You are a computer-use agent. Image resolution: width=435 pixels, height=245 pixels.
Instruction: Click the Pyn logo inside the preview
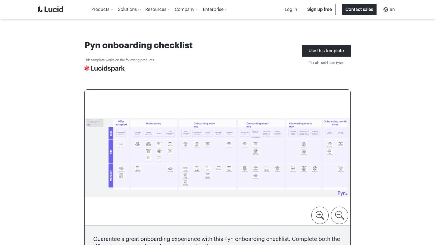(x=342, y=193)
